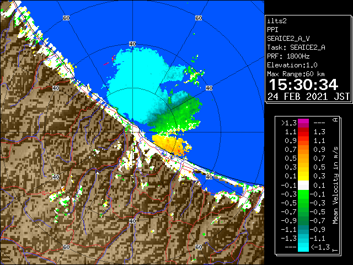Click the timestamp "15:30:34"
Screen dimensions: 353x265
[x=303, y=84]
